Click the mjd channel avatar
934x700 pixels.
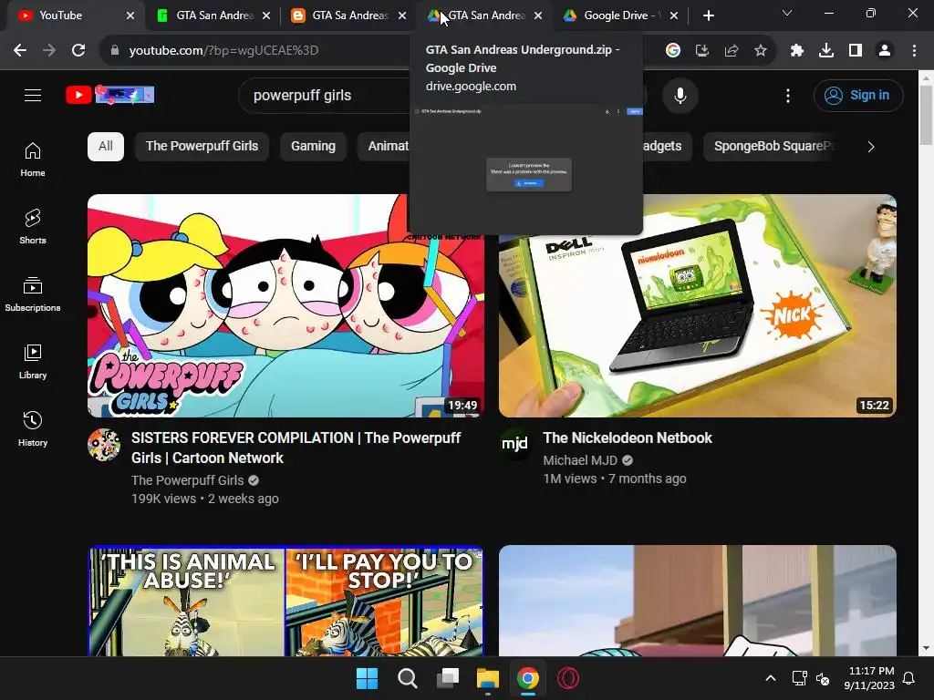515,445
